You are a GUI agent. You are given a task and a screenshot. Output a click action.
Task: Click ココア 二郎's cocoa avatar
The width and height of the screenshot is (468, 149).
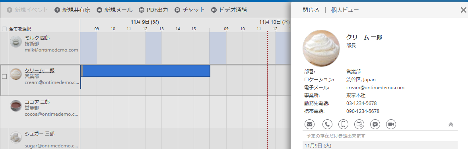pos(16,106)
